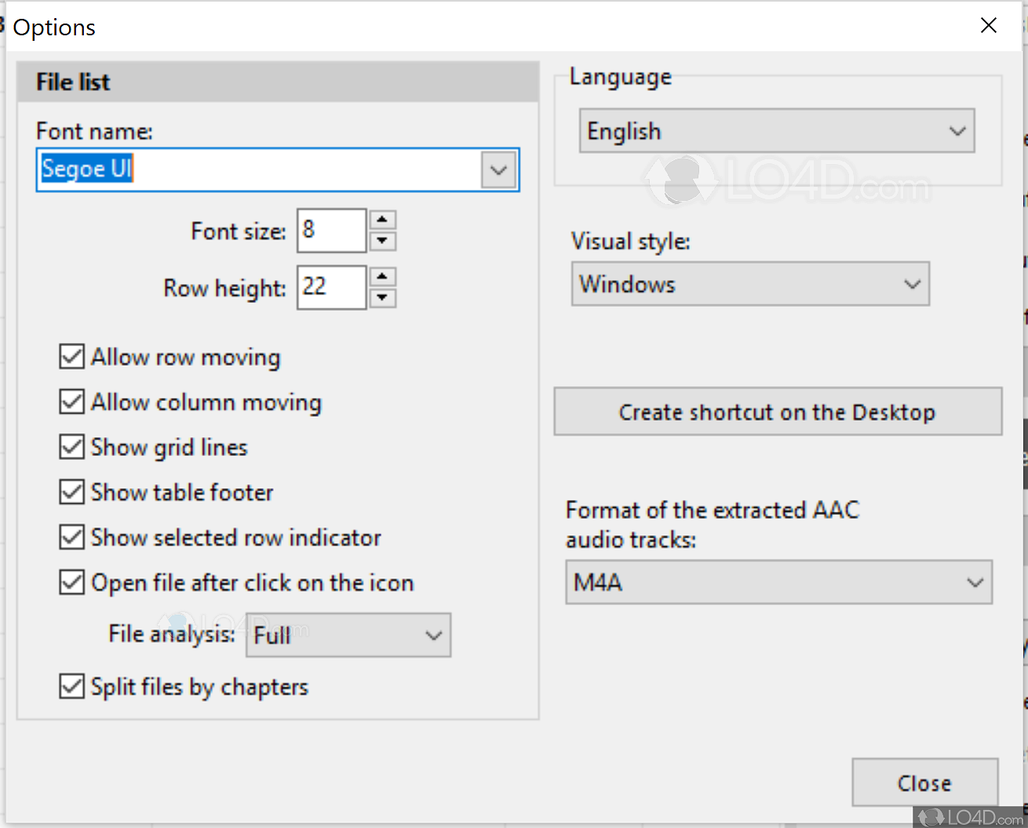This screenshot has width=1028, height=828.
Task: Uncheck Show selected row indicator
Action: pyautogui.click(x=71, y=537)
